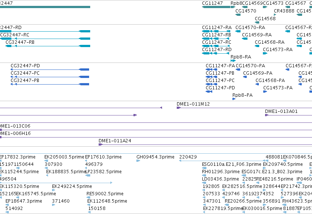Select protein CG14570-PA

coord(250,66)
